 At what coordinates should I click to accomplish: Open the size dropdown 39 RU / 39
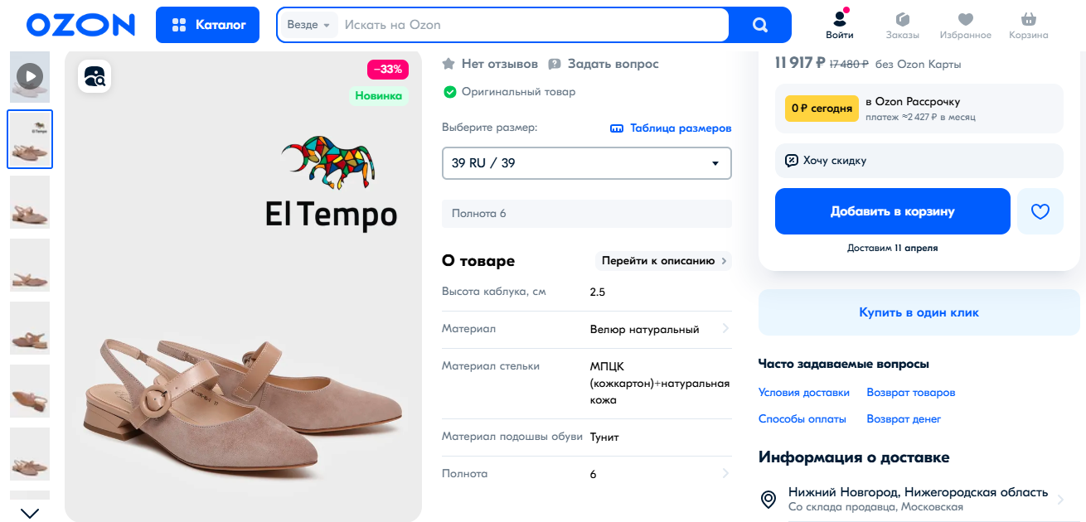[x=587, y=163]
